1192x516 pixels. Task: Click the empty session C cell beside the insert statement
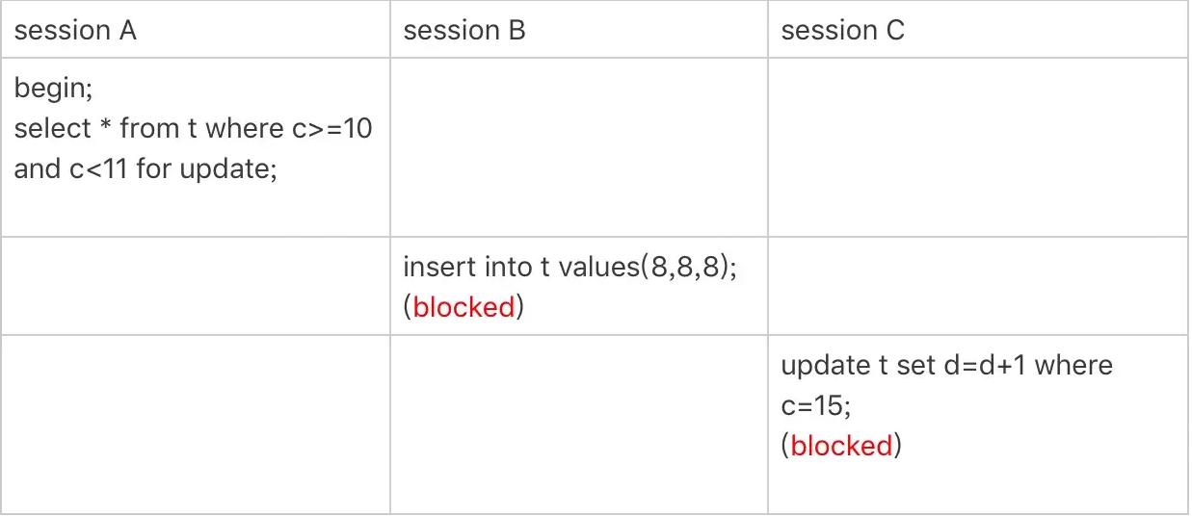click(x=977, y=286)
